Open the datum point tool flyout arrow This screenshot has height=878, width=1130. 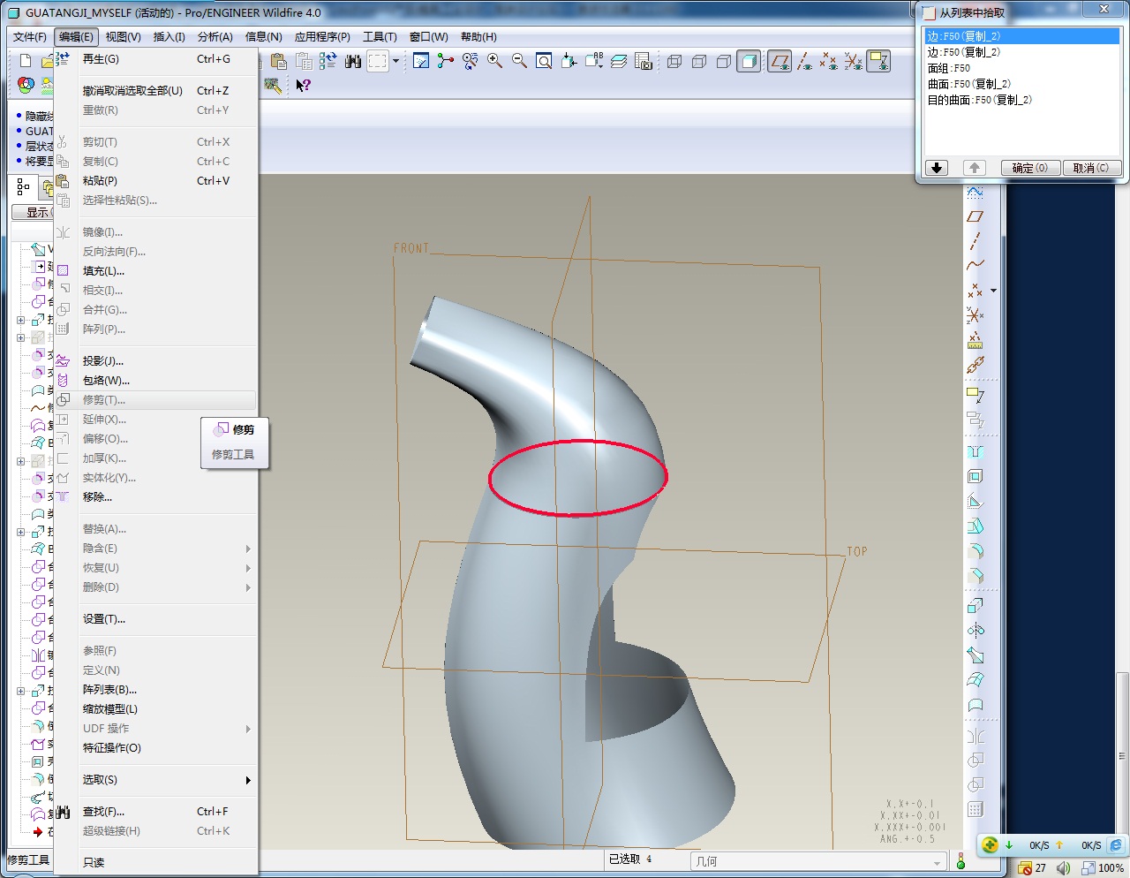(x=993, y=291)
